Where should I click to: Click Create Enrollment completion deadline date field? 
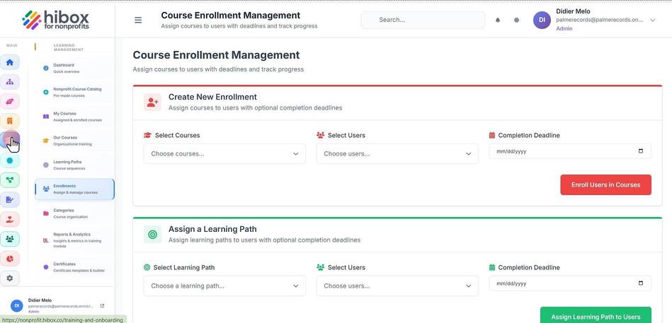pyautogui.click(x=570, y=151)
